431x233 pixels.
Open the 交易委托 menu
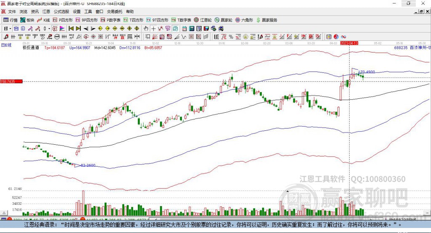(114, 11)
